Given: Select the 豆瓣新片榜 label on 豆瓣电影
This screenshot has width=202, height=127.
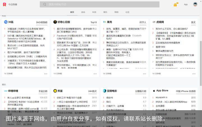Looking at the screenshot, I should tap(141, 91).
